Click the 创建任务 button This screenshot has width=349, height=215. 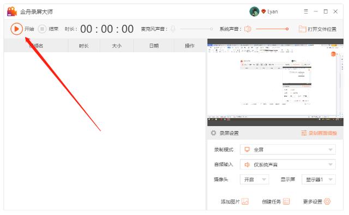[275, 201]
